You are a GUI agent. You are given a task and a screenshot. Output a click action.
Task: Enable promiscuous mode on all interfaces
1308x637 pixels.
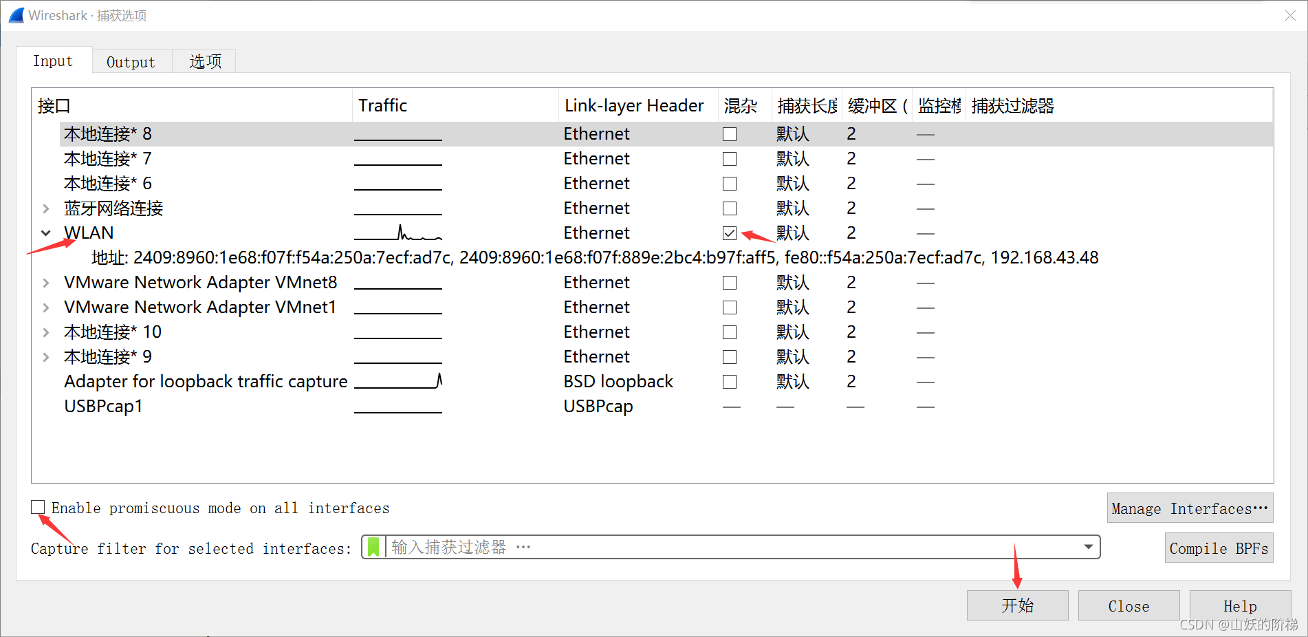(38, 508)
